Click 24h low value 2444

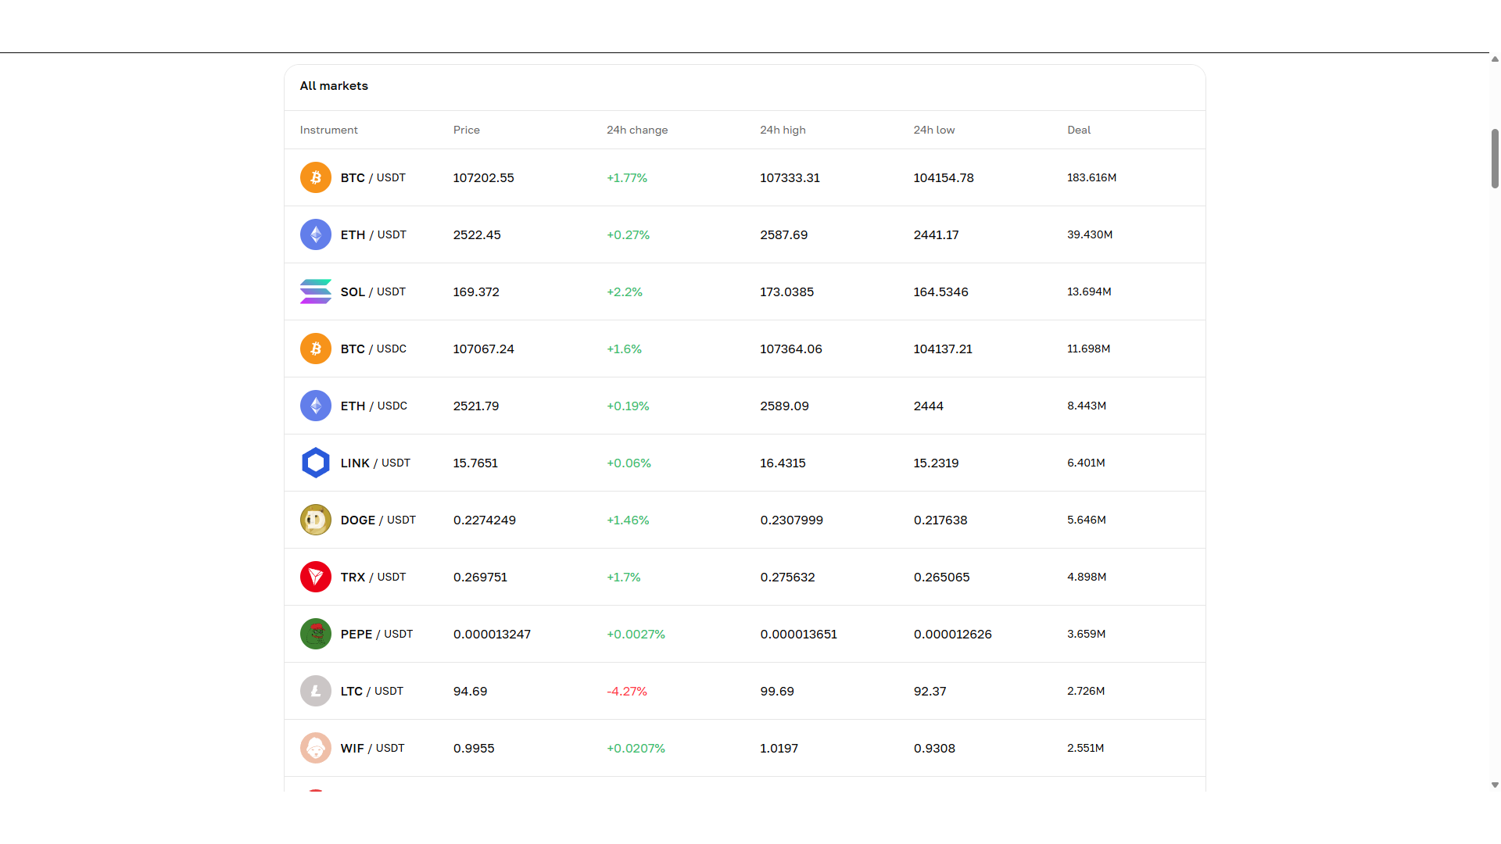929,406
